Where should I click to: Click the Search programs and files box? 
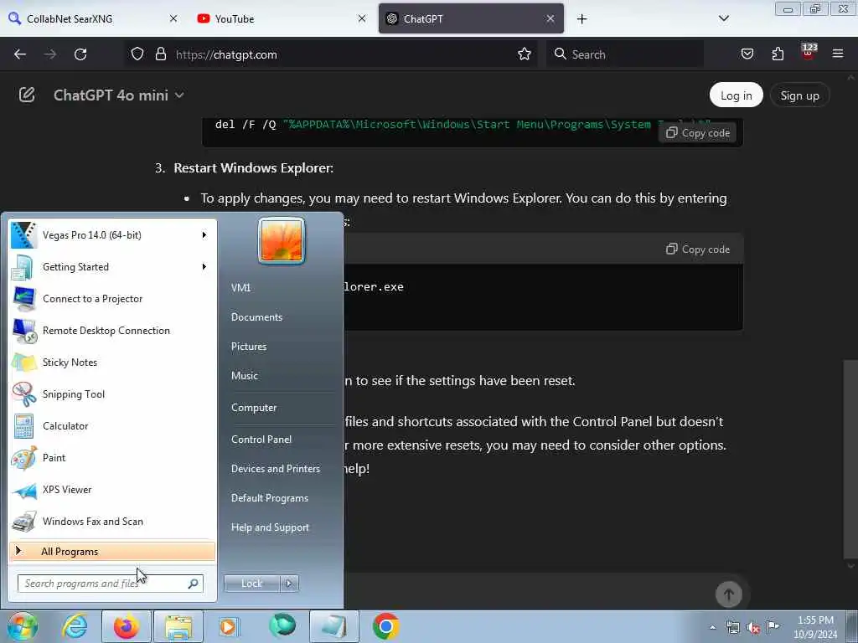pyautogui.click(x=111, y=584)
